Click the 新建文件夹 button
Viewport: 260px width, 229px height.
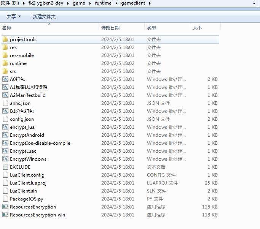[44, 17]
